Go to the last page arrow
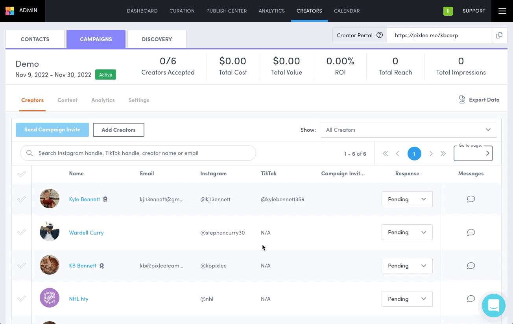 click(443, 154)
